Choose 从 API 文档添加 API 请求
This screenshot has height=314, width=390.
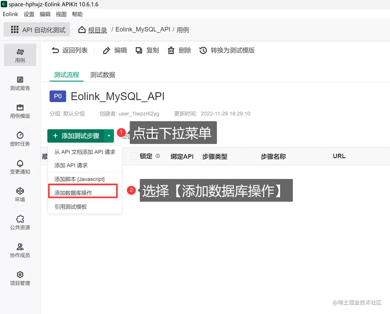pyautogui.click(x=85, y=152)
